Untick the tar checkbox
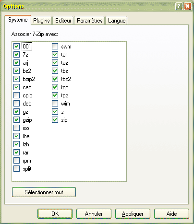194x224 pixels. [x=55, y=55]
